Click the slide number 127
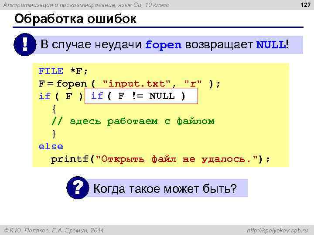Screen dimensions: 314x235 (x=305, y=5)
